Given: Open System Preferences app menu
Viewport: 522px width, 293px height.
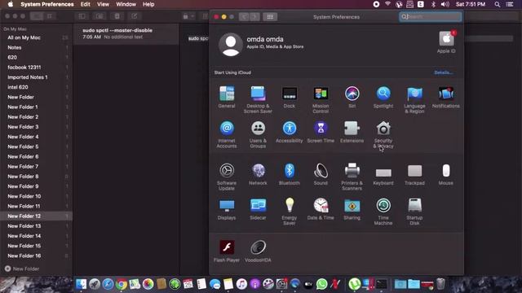Looking at the screenshot, I should tap(47, 4).
